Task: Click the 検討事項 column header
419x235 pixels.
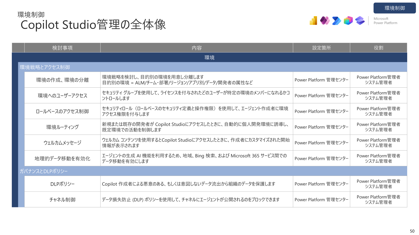Action: point(62,48)
